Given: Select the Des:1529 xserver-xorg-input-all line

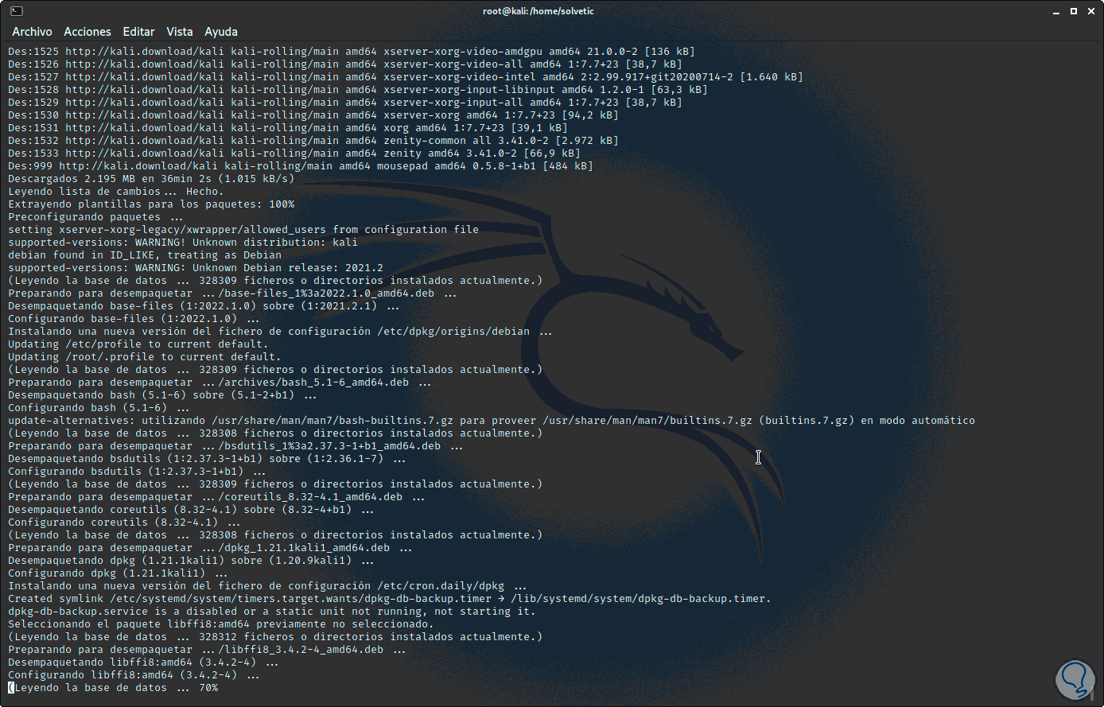Looking at the screenshot, I should [345, 103].
